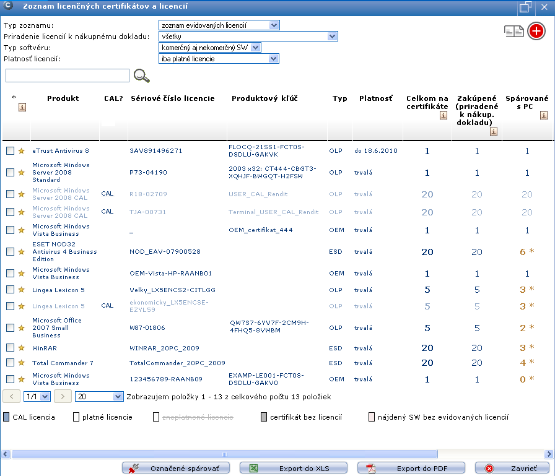Click the red add license plus icon
This screenshot has height=476, width=555.
(x=536, y=32)
